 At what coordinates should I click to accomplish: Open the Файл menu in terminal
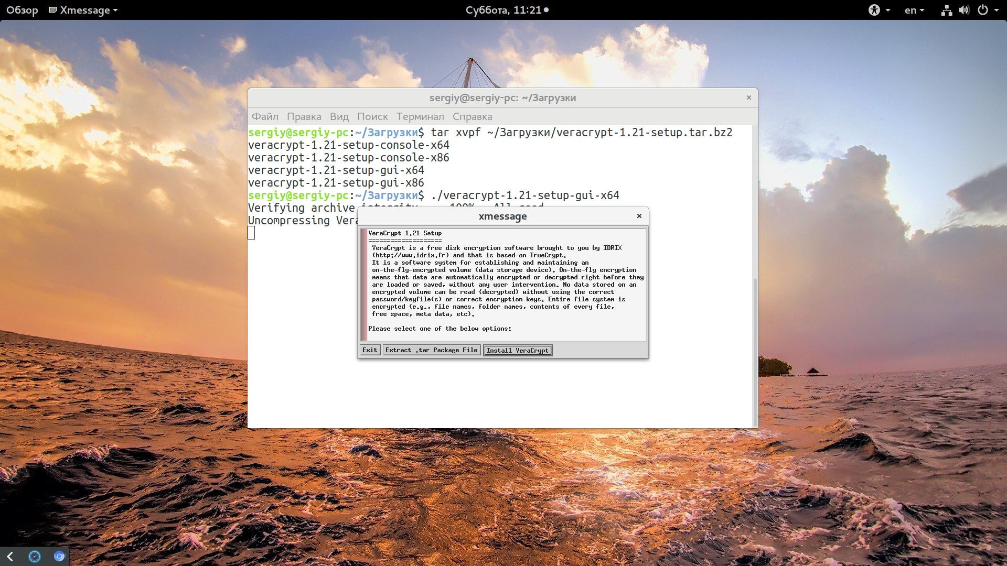click(x=265, y=116)
